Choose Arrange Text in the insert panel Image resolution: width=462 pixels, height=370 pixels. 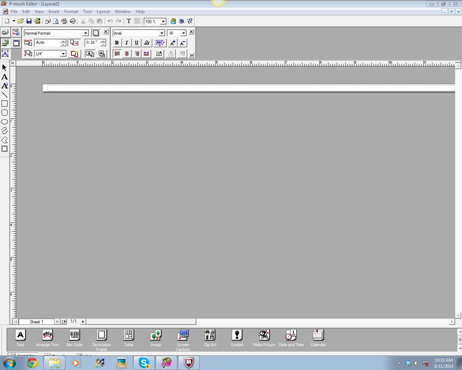tap(47, 338)
